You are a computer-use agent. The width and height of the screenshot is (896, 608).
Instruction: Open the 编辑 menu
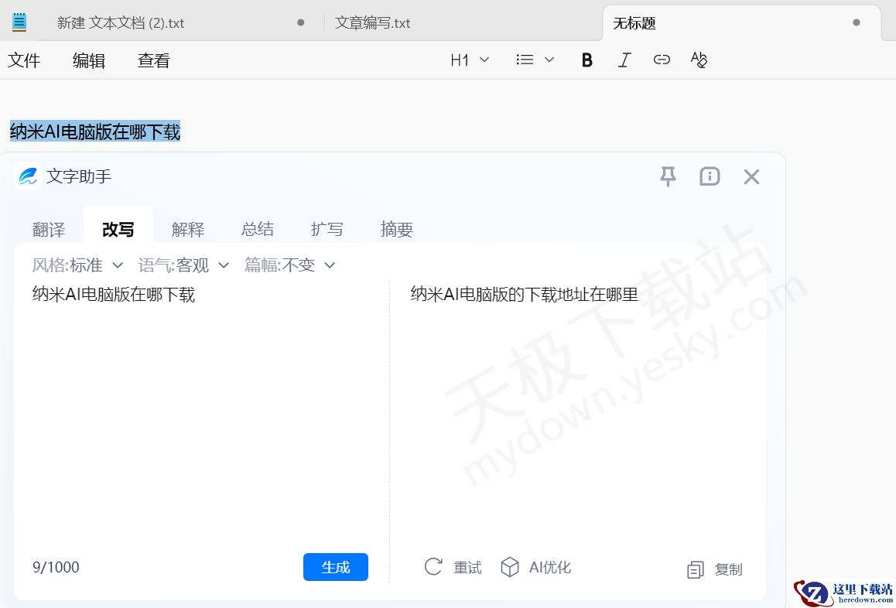coord(88,60)
